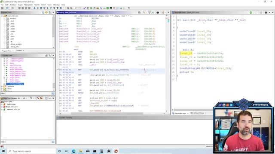The width and height of the screenshot is (275, 154).
Task: Open the Window menu
Action: pyautogui.click(x=56, y=5)
